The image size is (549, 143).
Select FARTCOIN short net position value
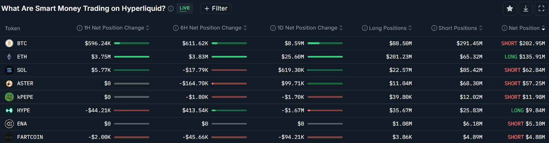[x=526, y=137]
